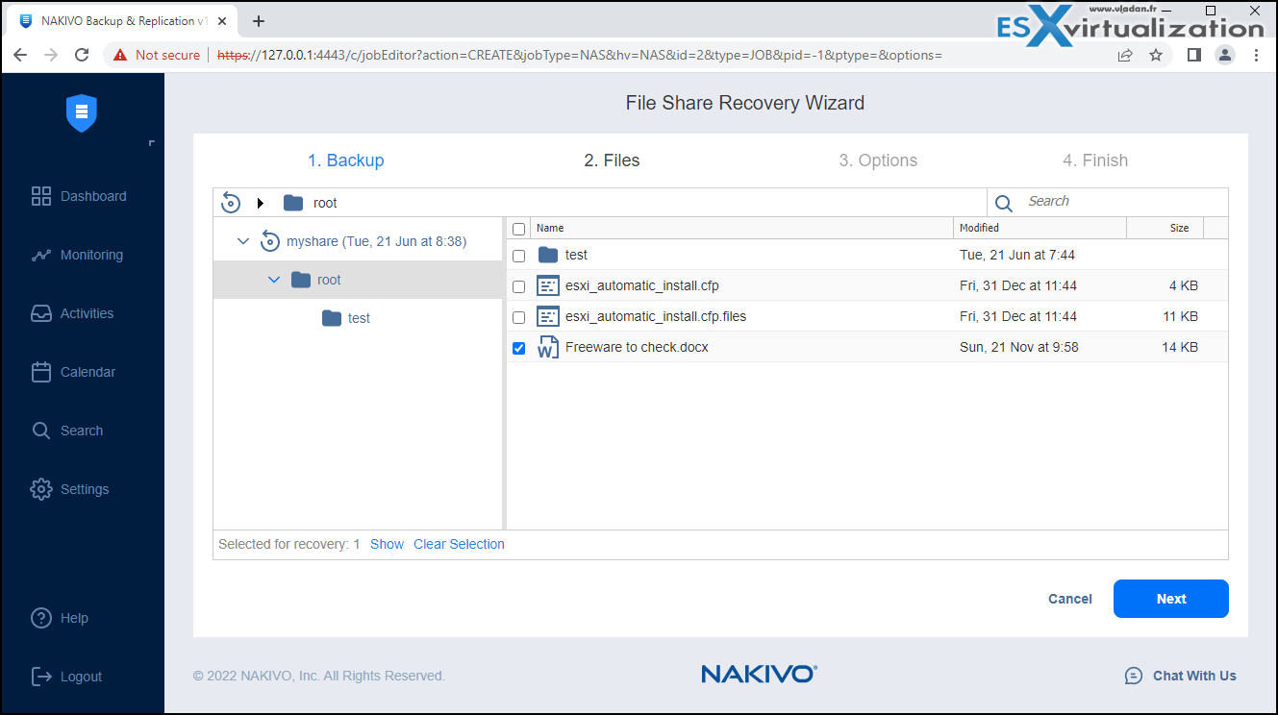Click myshare recovery point icon in tree
This screenshot has height=715, width=1278.
coord(270,241)
